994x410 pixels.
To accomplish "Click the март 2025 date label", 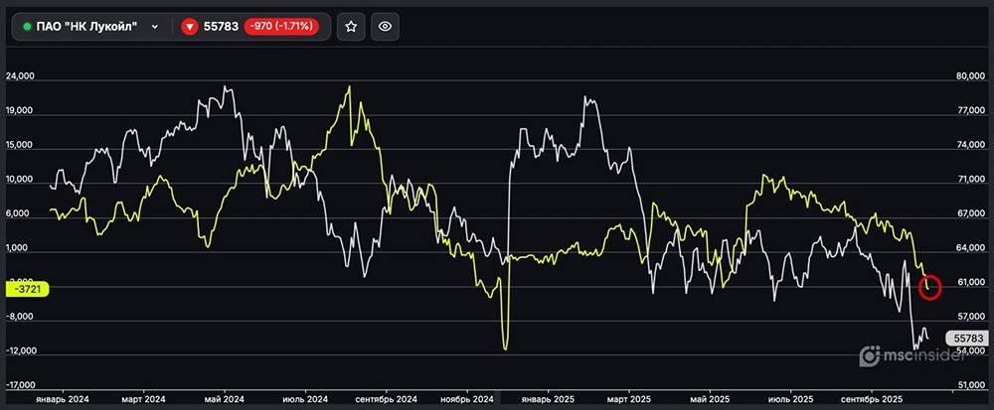I will coord(631,400).
